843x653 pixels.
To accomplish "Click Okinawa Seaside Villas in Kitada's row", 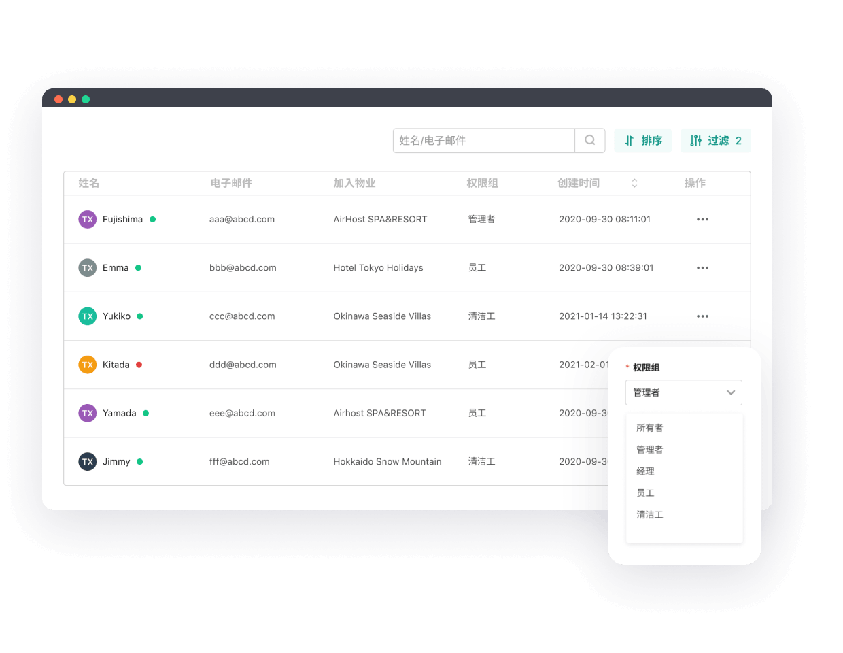I will [382, 365].
